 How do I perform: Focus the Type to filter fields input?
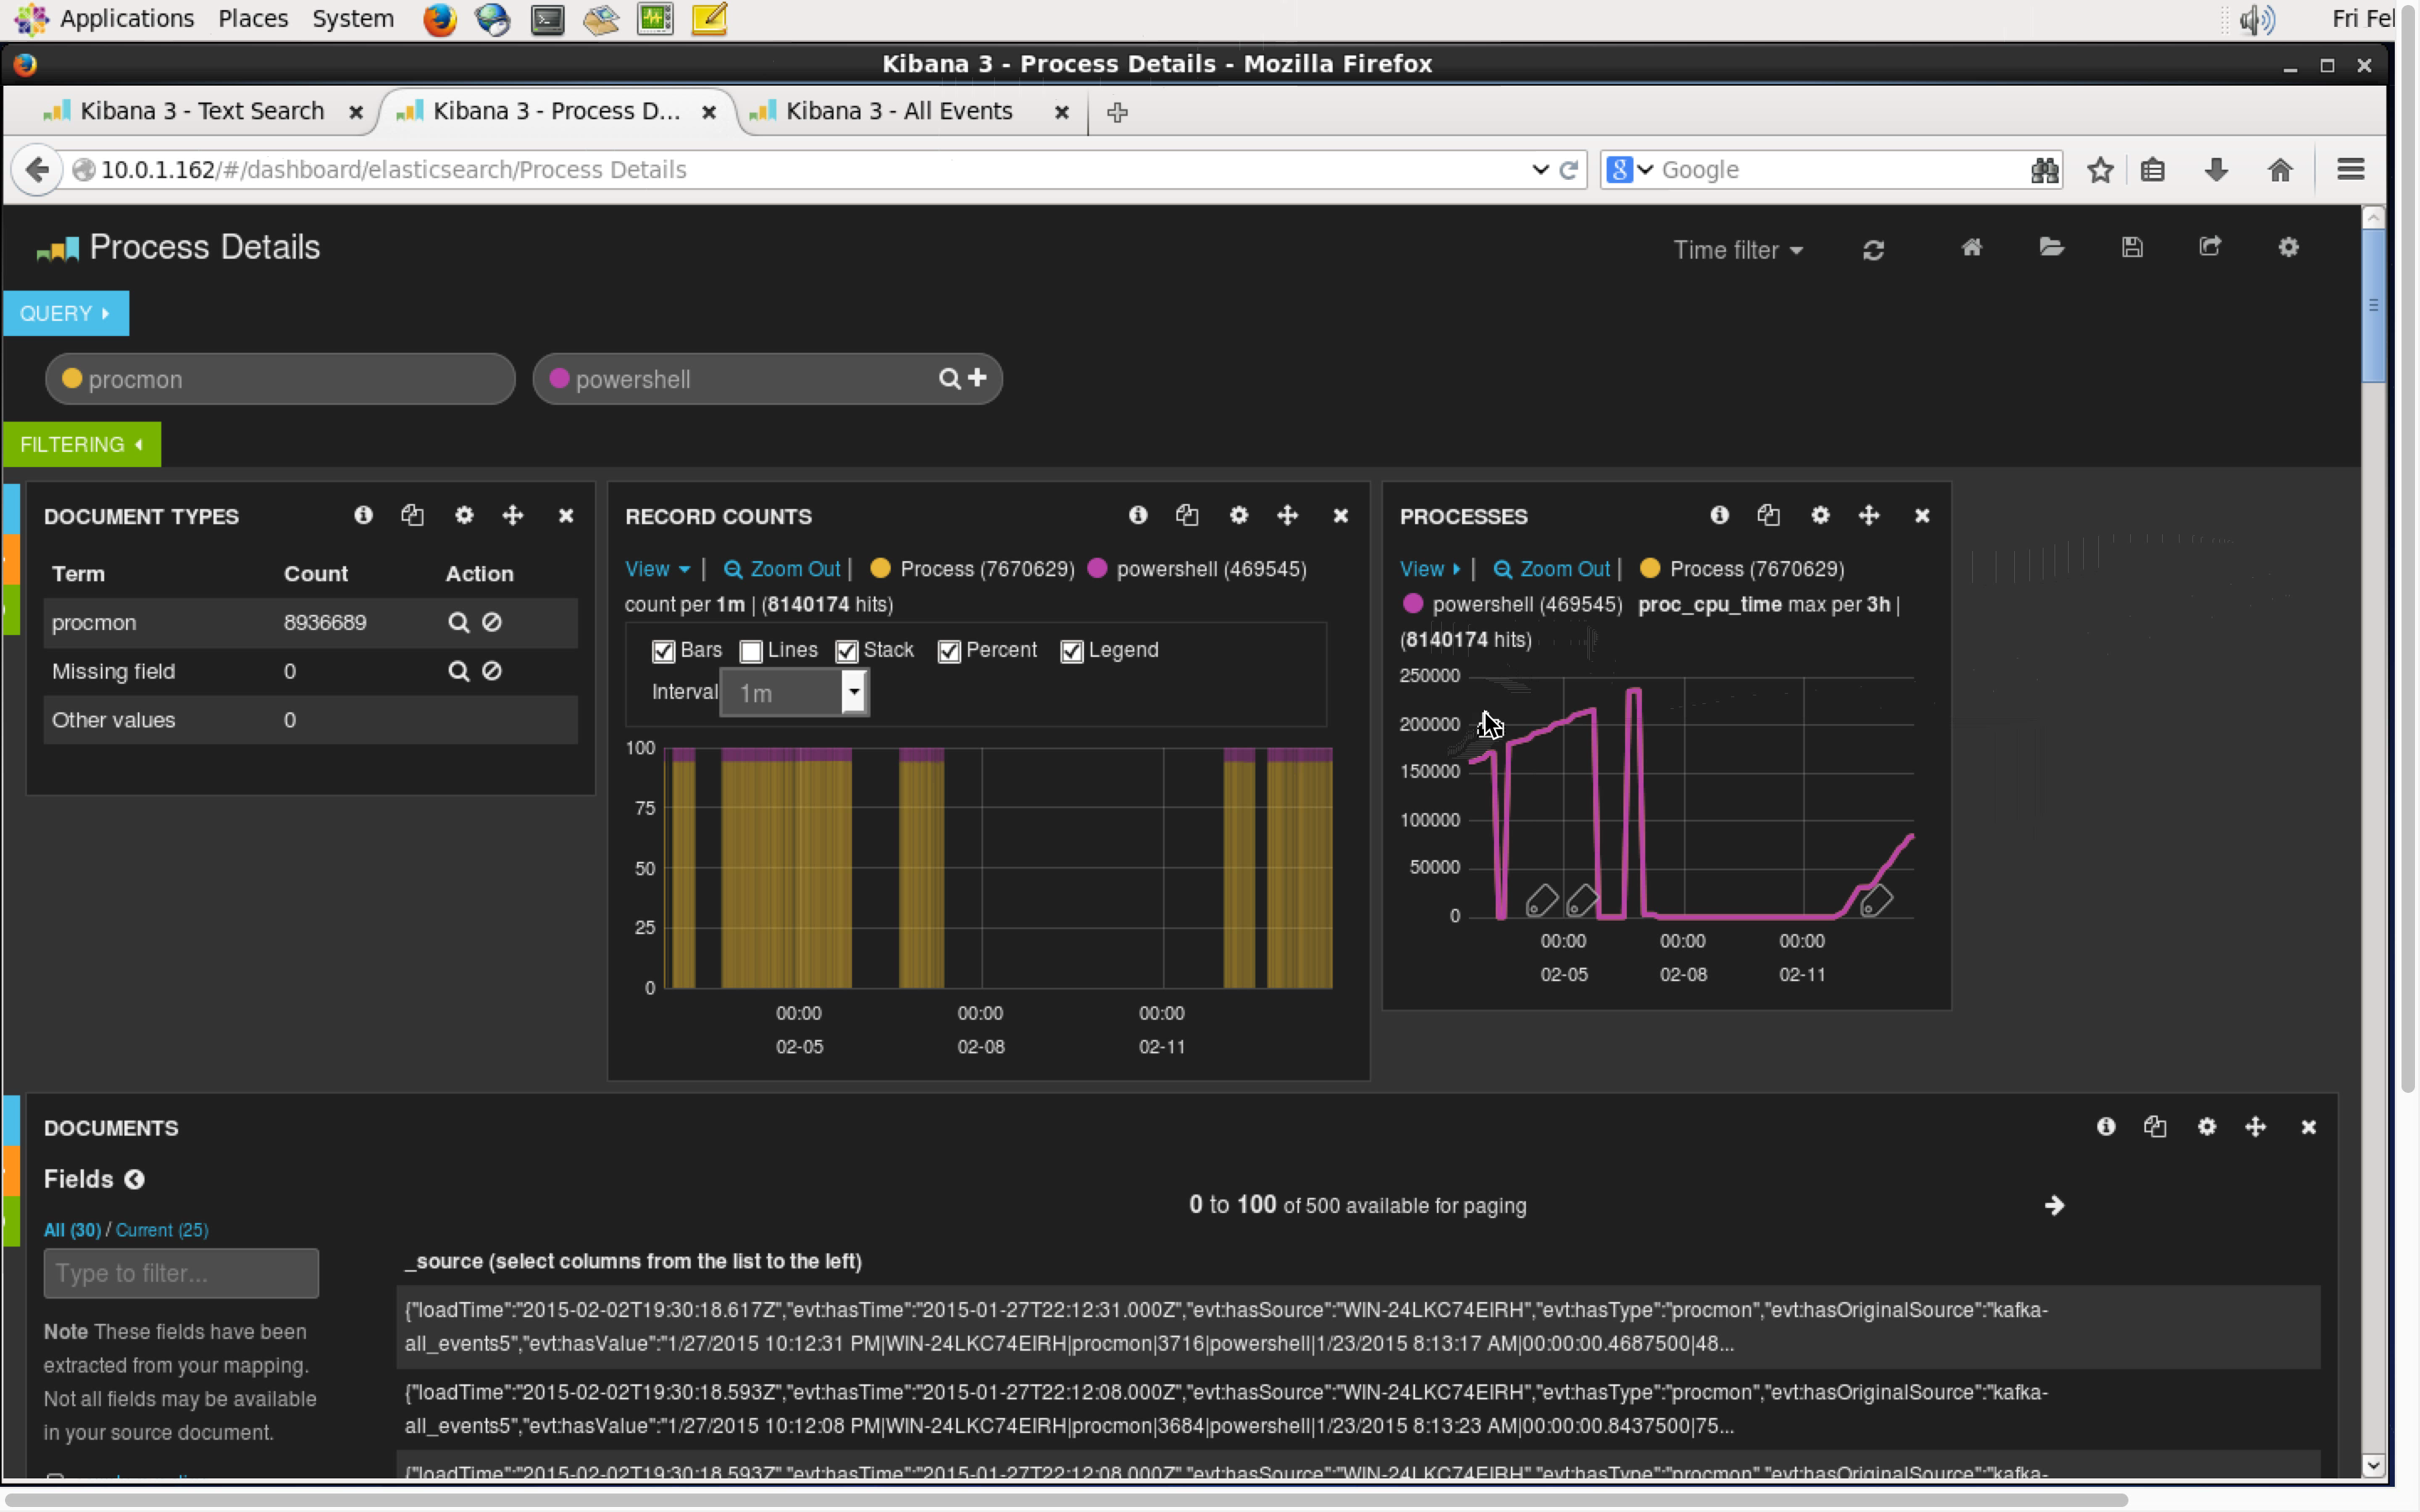[181, 1273]
